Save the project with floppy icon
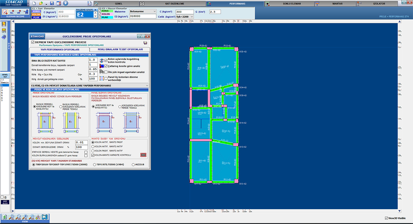This screenshot has width=413, height=224. click(x=52, y=3)
